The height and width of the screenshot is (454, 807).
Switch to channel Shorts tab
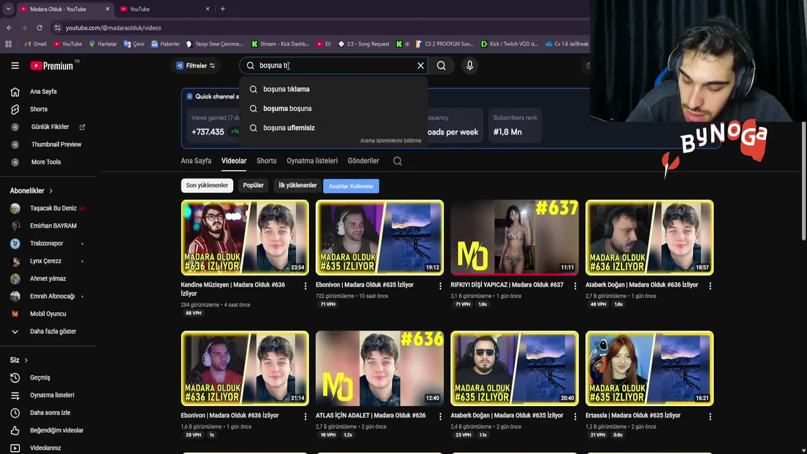[x=267, y=161]
